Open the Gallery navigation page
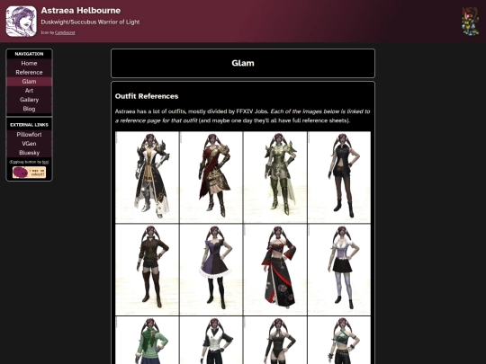The height and width of the screenshot is (364, 486). point(29,100)
